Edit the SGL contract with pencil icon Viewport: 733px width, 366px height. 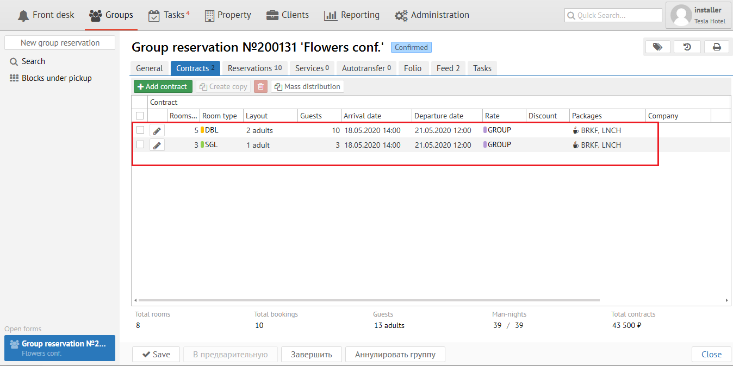pos(157,145)
